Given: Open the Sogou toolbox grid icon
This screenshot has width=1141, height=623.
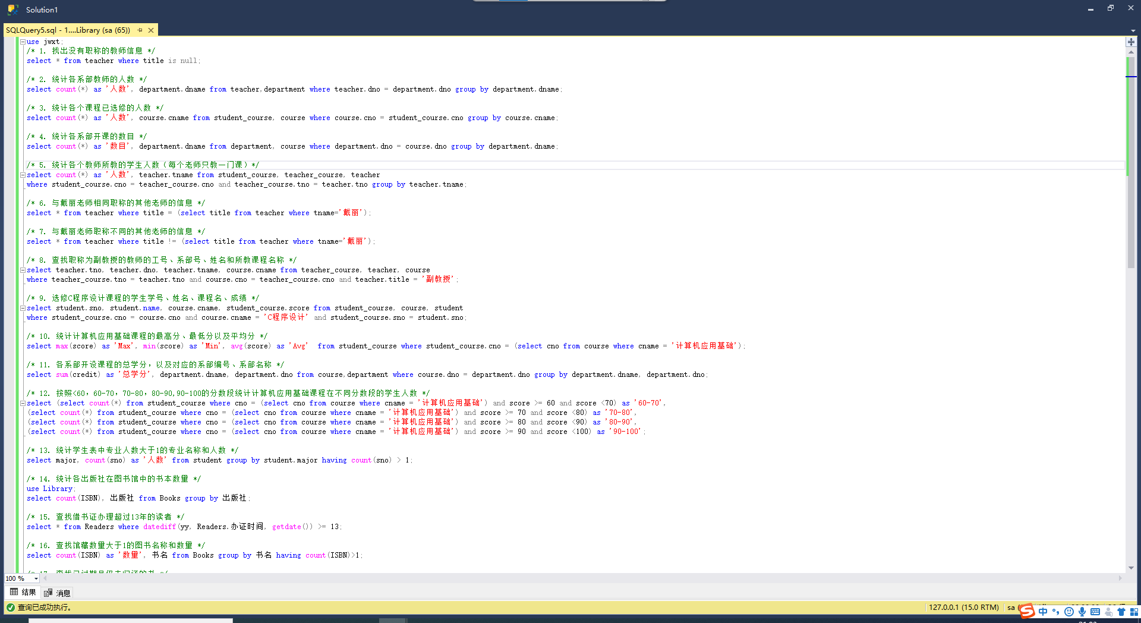Looking at the screenshot, I should (x=1134, y=612).
